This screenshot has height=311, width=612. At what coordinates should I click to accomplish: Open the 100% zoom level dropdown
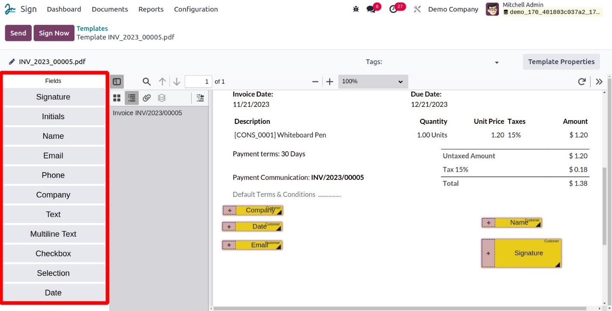[x=373, y=82]
